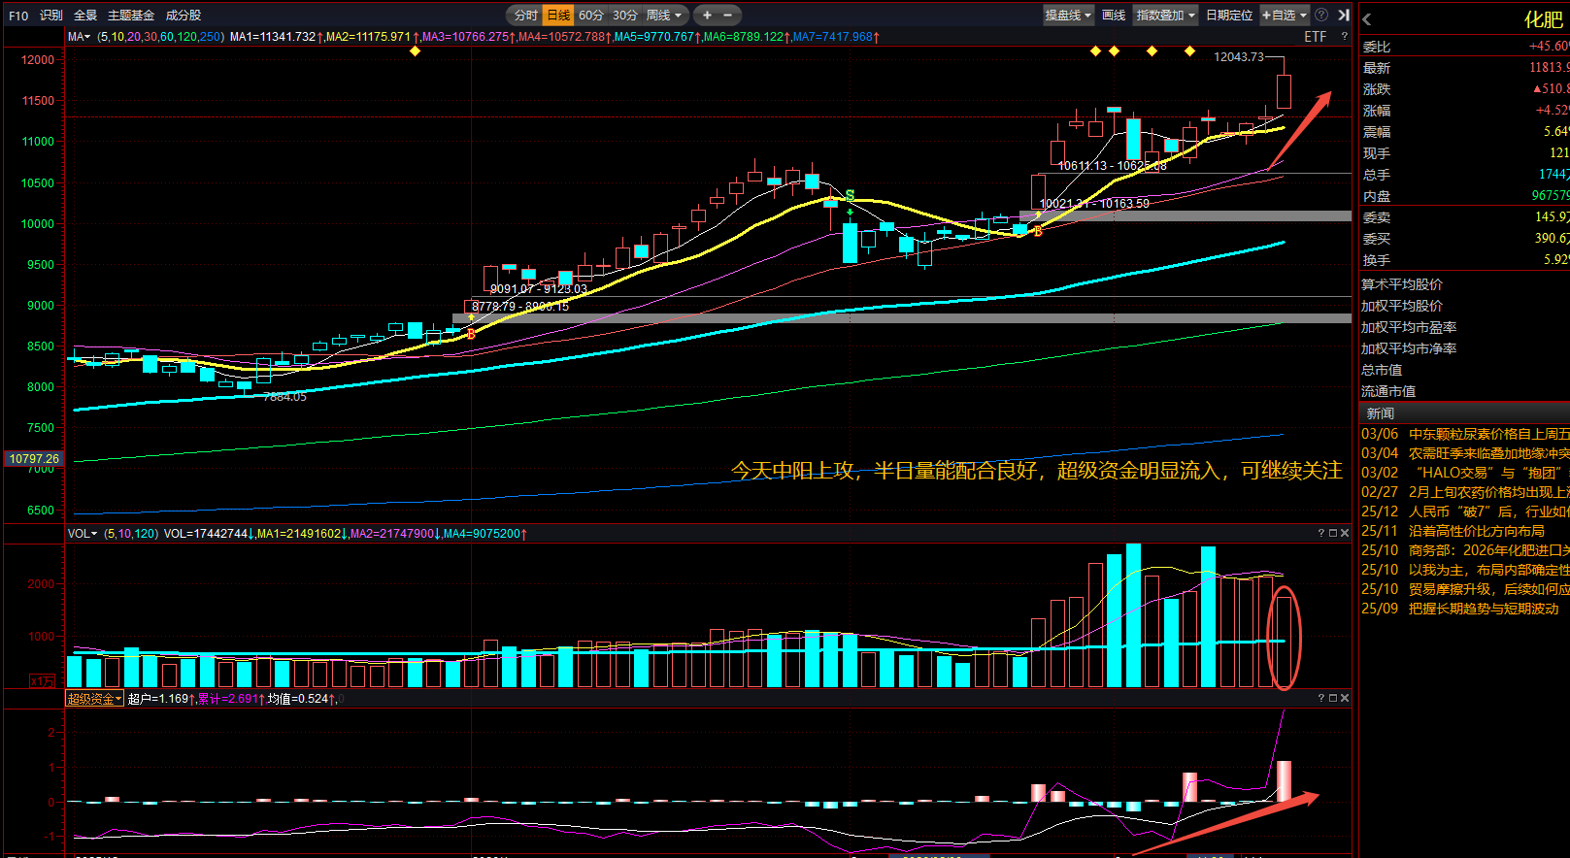Close the VOL indicator panel
The width and height of the screenshot is (1570, 858).
pyautogui.click(x=1345, y=533)
